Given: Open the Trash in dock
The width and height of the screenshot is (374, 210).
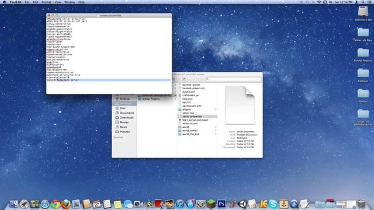Looking at the screenshot, I should click(x=361, y=204).
